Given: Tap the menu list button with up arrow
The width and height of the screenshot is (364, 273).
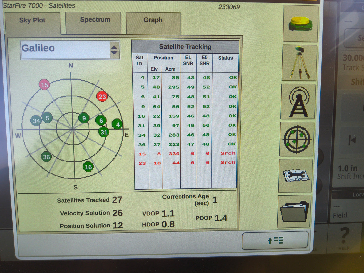Looking at the screenshot, I should pos(275,240).
